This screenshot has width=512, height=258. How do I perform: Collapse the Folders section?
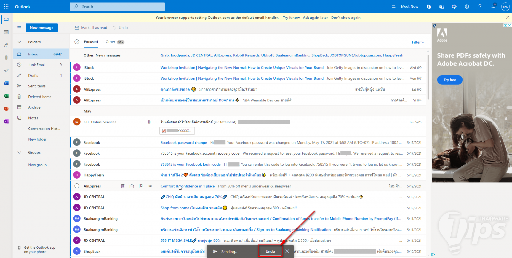click(19, 42)
